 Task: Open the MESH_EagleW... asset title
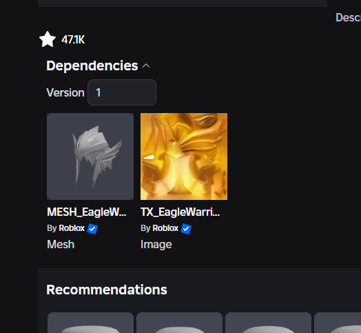tap(87, 212)
